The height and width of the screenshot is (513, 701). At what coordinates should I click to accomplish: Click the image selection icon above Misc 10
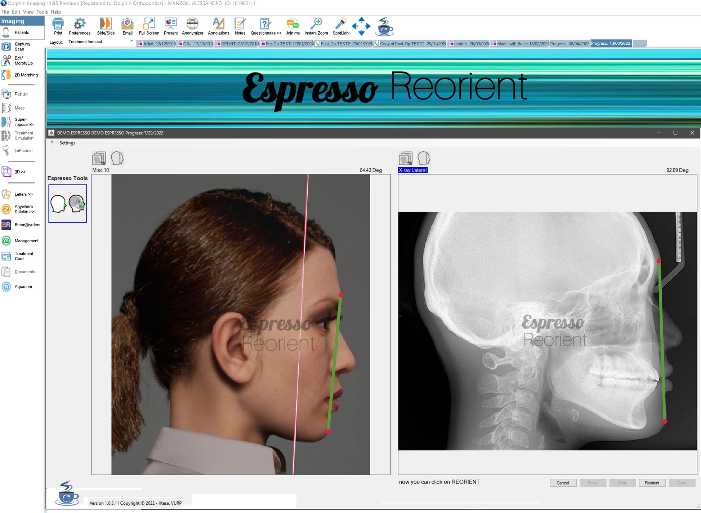click(x=99, y=158)
